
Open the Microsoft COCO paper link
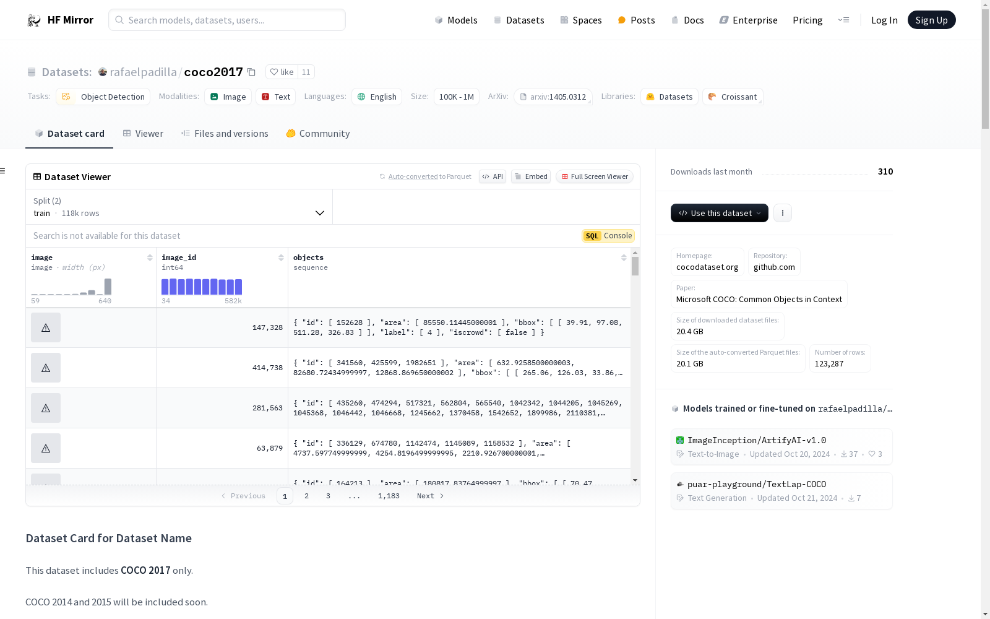point(759,294)
